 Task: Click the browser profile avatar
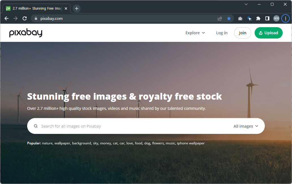tap(276, 18)
